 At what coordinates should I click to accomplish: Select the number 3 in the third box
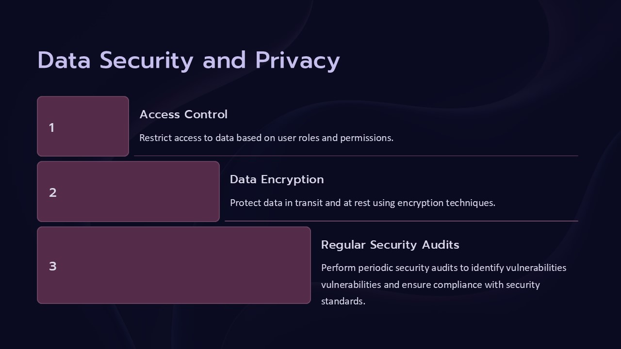pyautogui.click(x=52, y=266)
